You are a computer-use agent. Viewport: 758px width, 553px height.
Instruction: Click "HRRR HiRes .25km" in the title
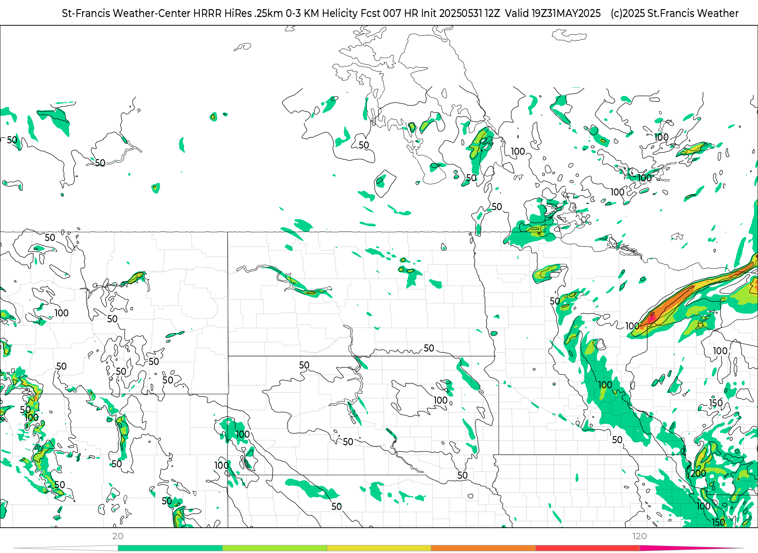tap(238, 13)
